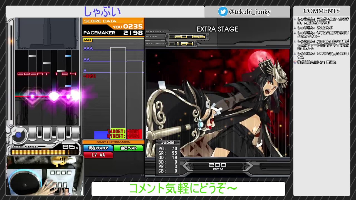356x200 pixels.
Task: Click the GD: 19 judge row
Action: [x=168, y=157]
